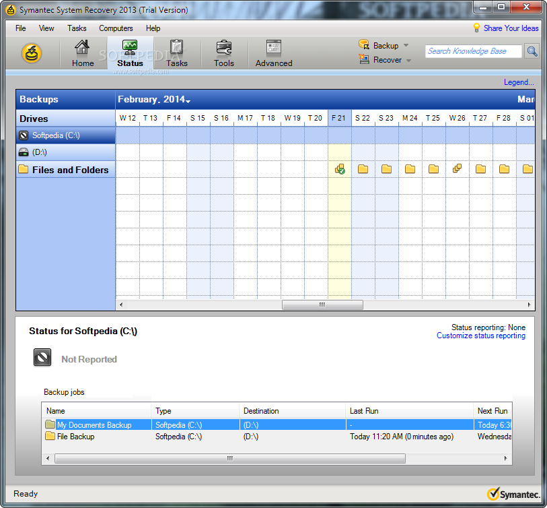Viewport: 547px width, 508px height.
Task: Sort backup jobs by Last Run column
Action: click(409, 411)
